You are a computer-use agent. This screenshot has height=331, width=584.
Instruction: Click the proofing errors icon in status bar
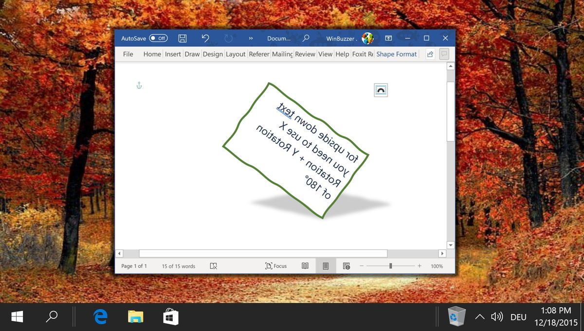coord(213,266)
